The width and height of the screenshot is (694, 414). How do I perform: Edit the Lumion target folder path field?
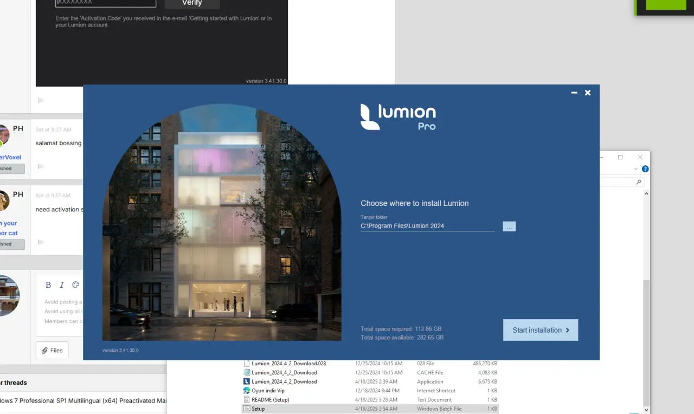click(x=428, y=226)
